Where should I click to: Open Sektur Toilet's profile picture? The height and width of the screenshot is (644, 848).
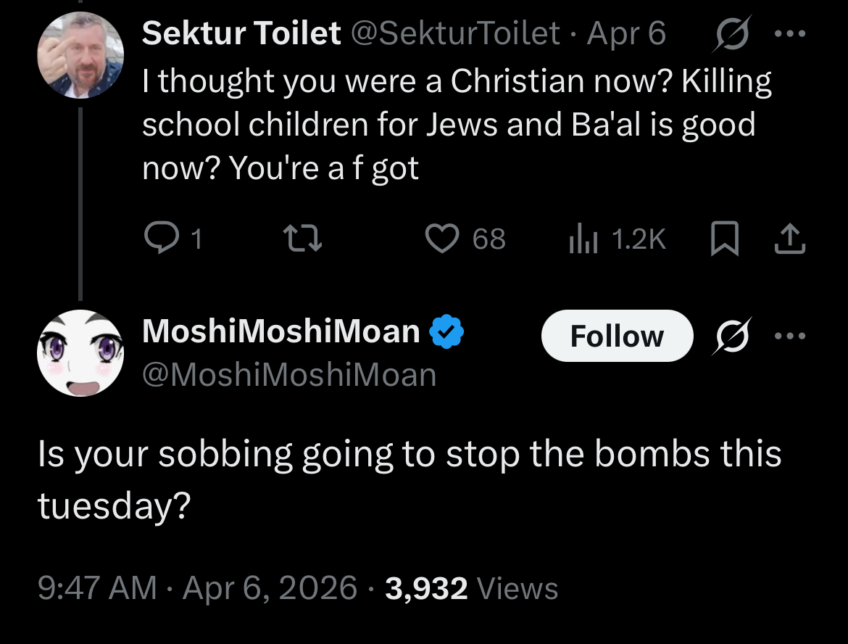pos(80,55)
